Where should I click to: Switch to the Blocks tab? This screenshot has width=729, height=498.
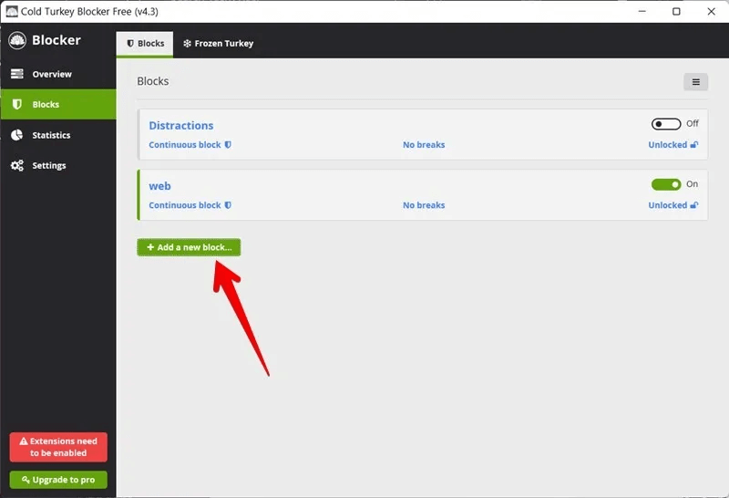click(145, 44)
